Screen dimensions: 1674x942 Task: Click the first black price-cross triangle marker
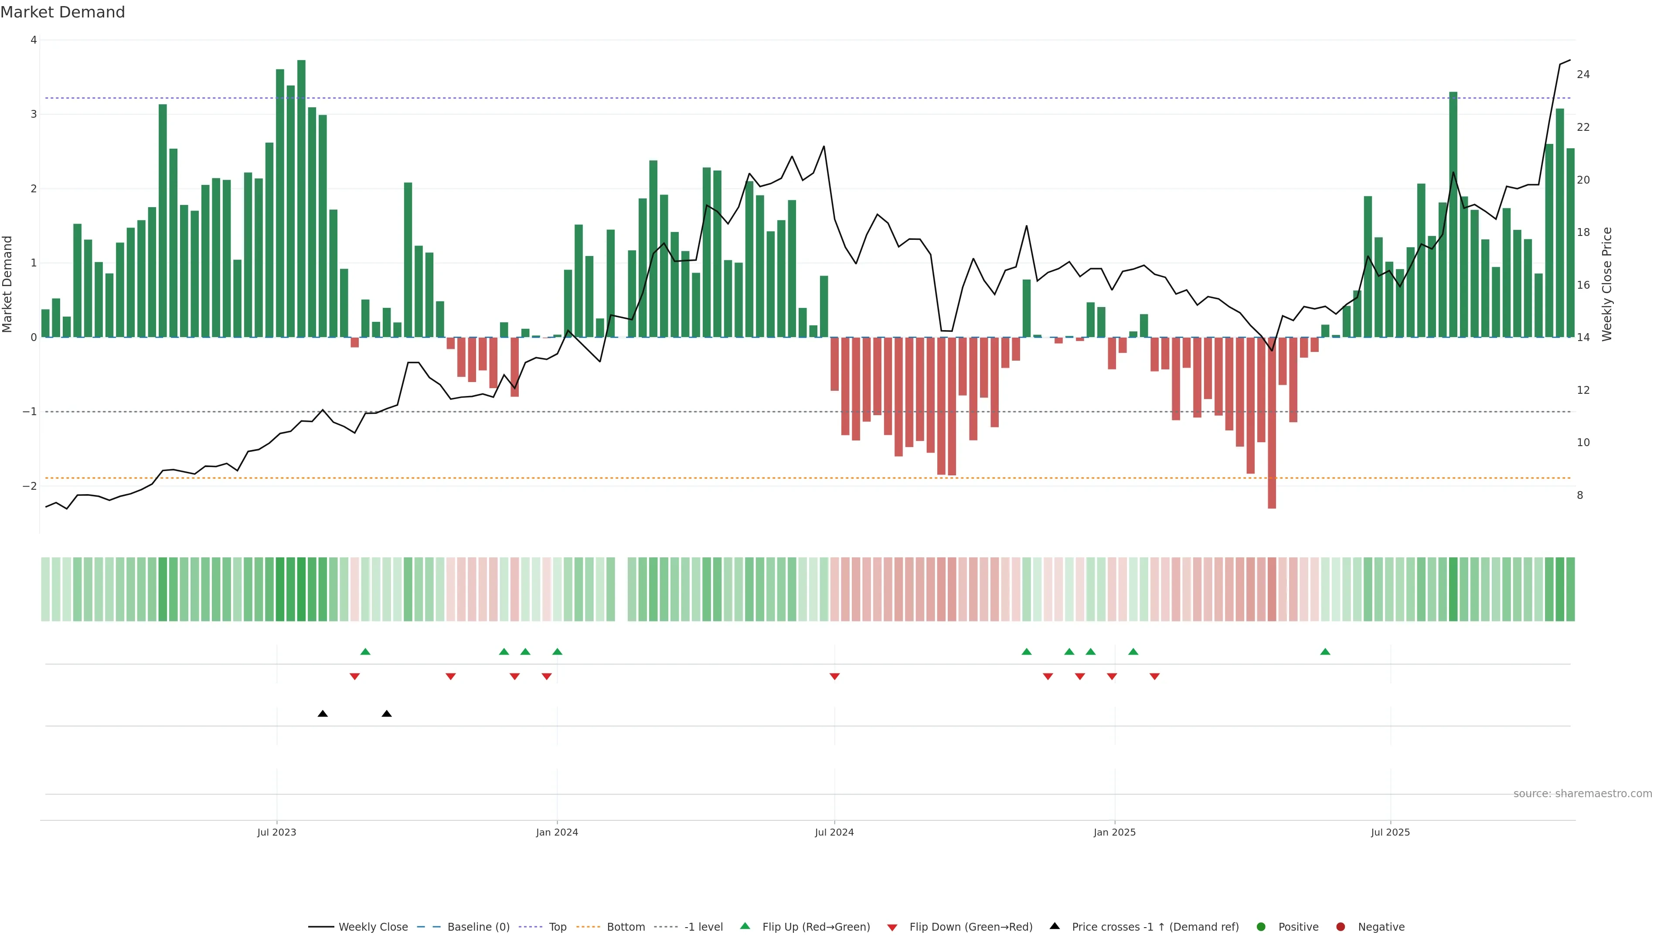(x=322, y=714)
